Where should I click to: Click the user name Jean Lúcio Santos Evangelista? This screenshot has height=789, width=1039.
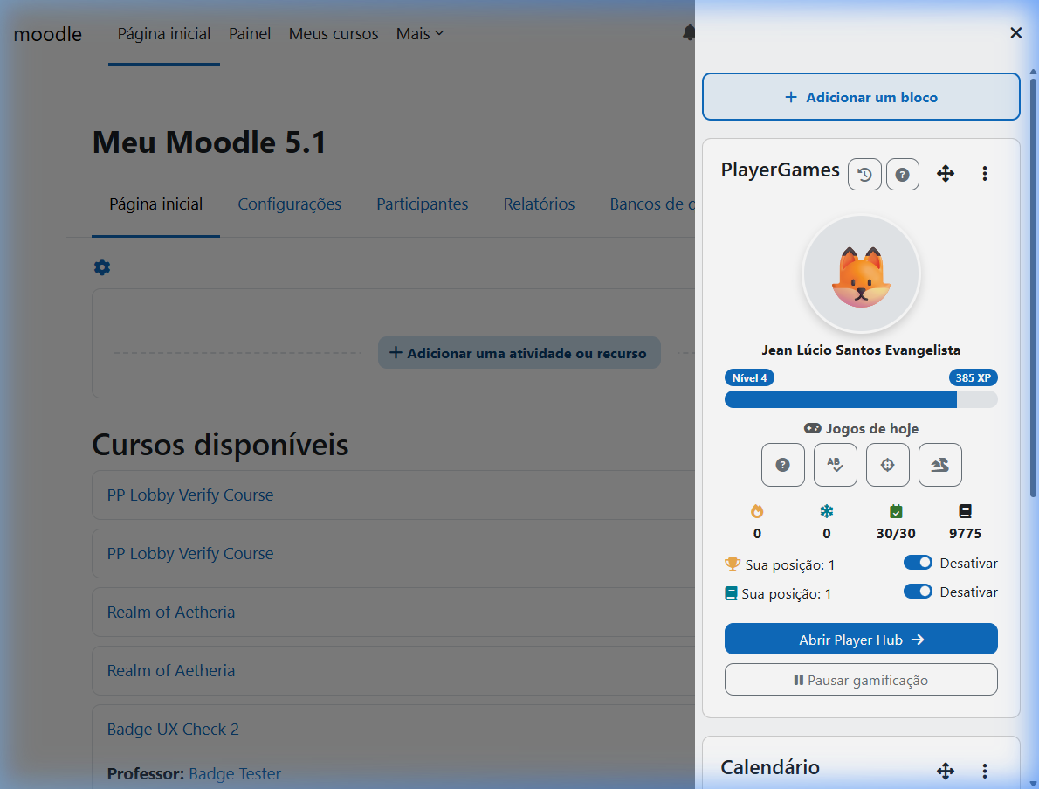point(861,350)
